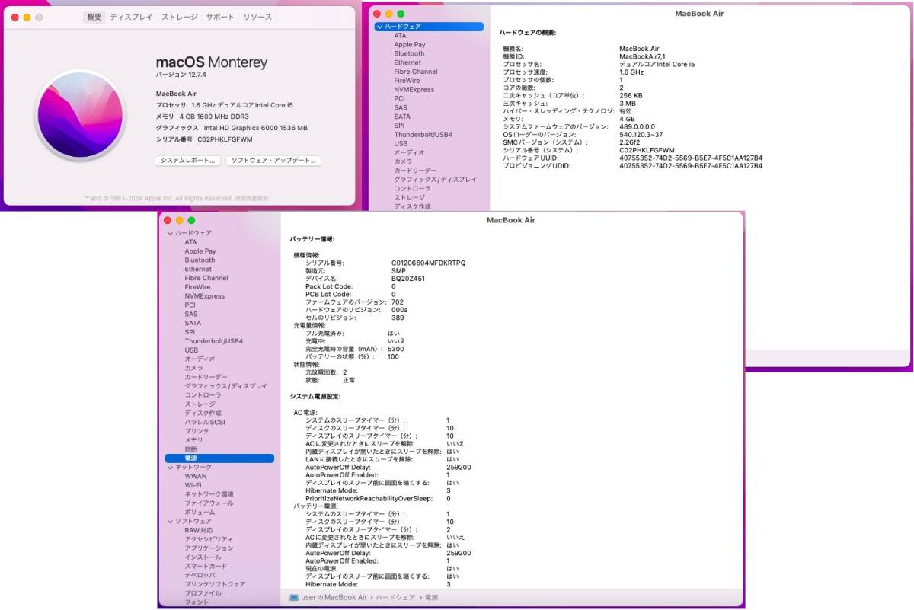
Task: Select ATA in battery info window sidebar
Action: 190,242
